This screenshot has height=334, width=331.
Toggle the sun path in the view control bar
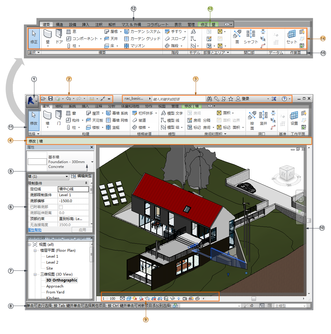pyautogui.click(x=134, y=298)
